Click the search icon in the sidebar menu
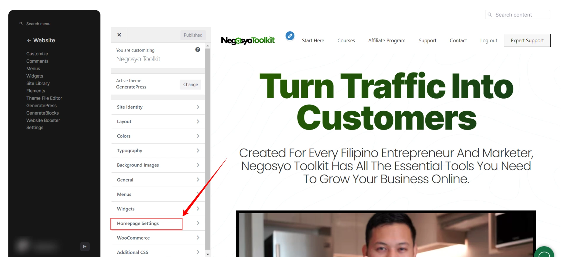 (21, 23)
